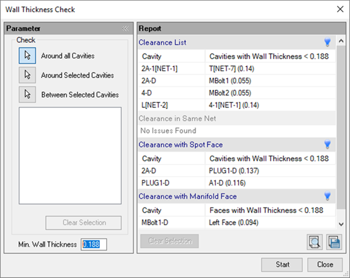350x278 pixels.
Task: Click the Close button at bottom right
Action: pyautogui.click(x=325, y=265)
